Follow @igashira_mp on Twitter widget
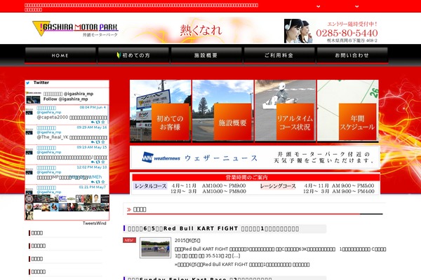421x280 pixels. [x=65, y=99]
